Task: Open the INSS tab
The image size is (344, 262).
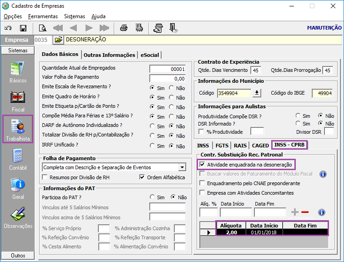Action: [203, 146]
